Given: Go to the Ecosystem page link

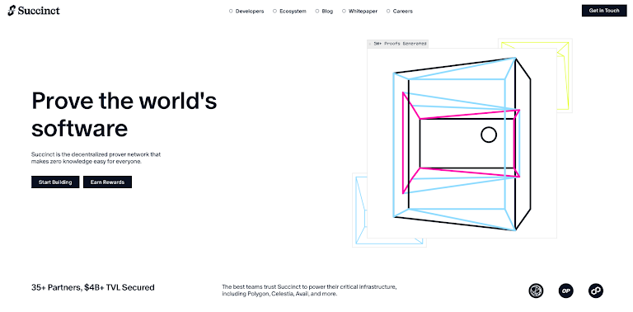Looking at the screenshot, I should 293,12.
